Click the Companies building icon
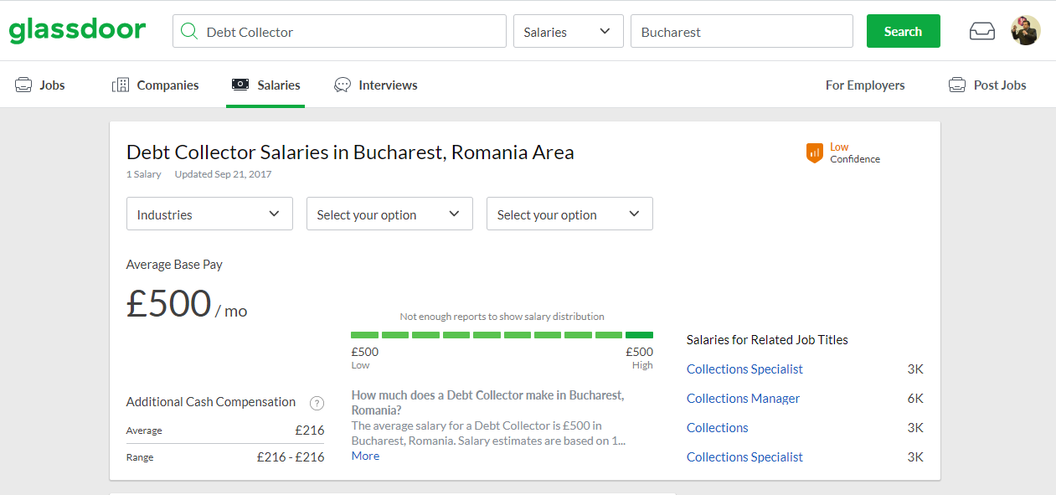Viewport: 1056px width, 495px height. [x=121, y=85]
